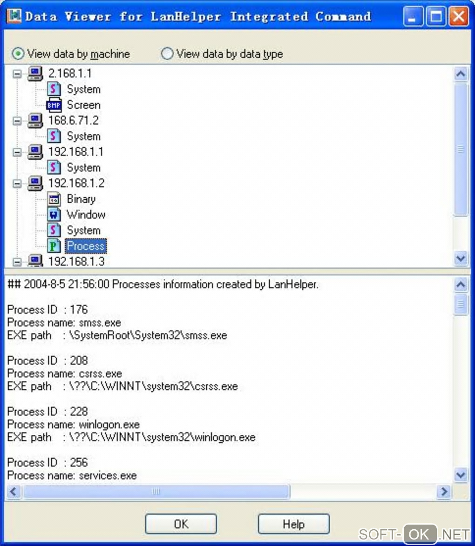Click the OK button
Screen dimensions: 475x546
point(181,524)
